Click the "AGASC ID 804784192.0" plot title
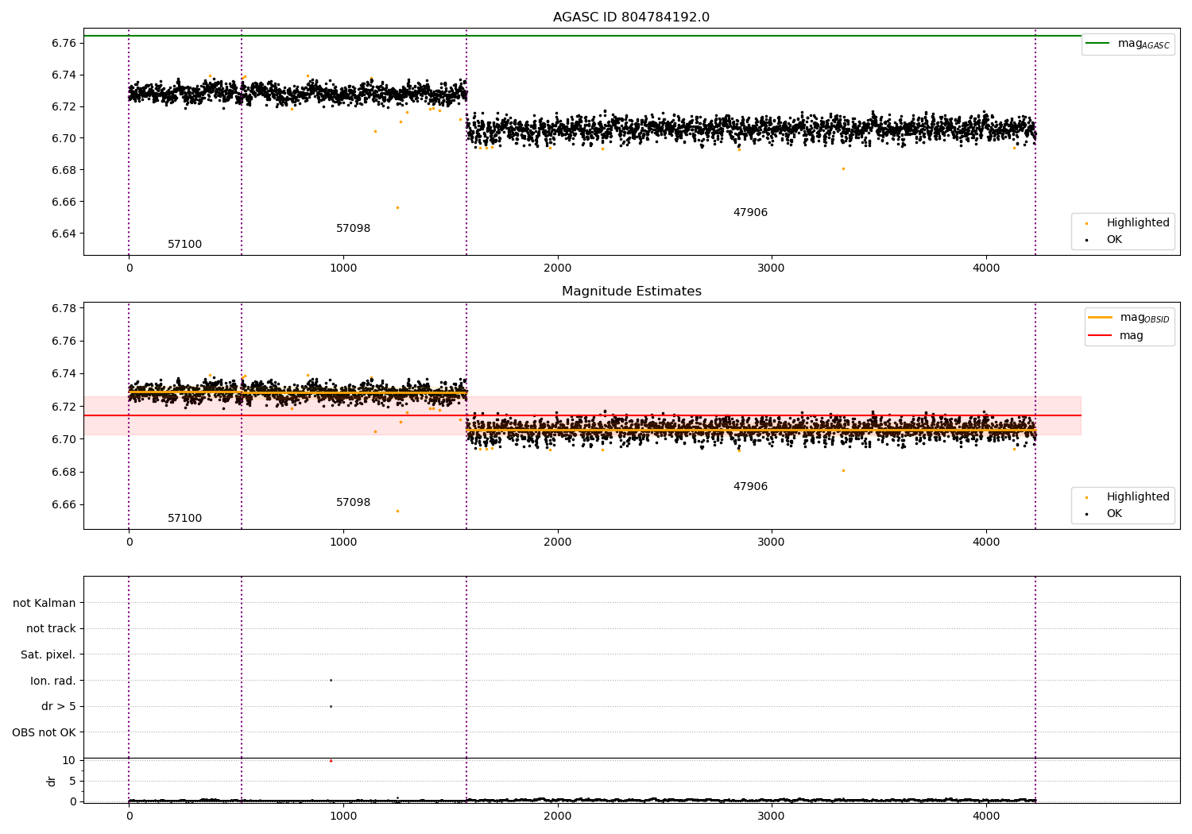Viewport: 1192px width, 834px height. (x=631, y=17)
